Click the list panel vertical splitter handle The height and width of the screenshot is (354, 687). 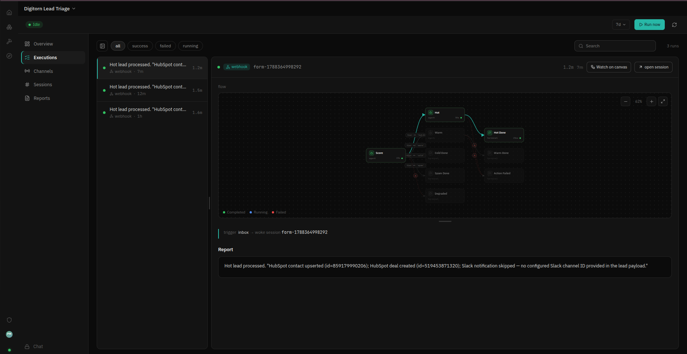(209, 203)
